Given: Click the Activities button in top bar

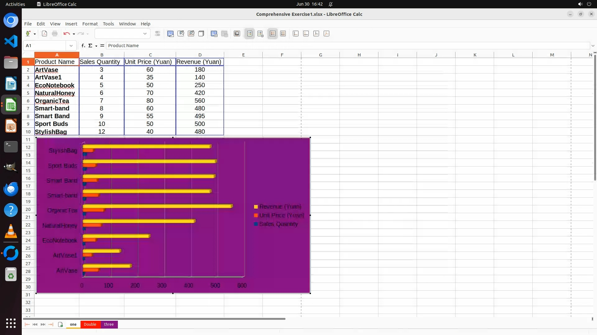Looking at the screenshot, I should click(x=15, y=4).
